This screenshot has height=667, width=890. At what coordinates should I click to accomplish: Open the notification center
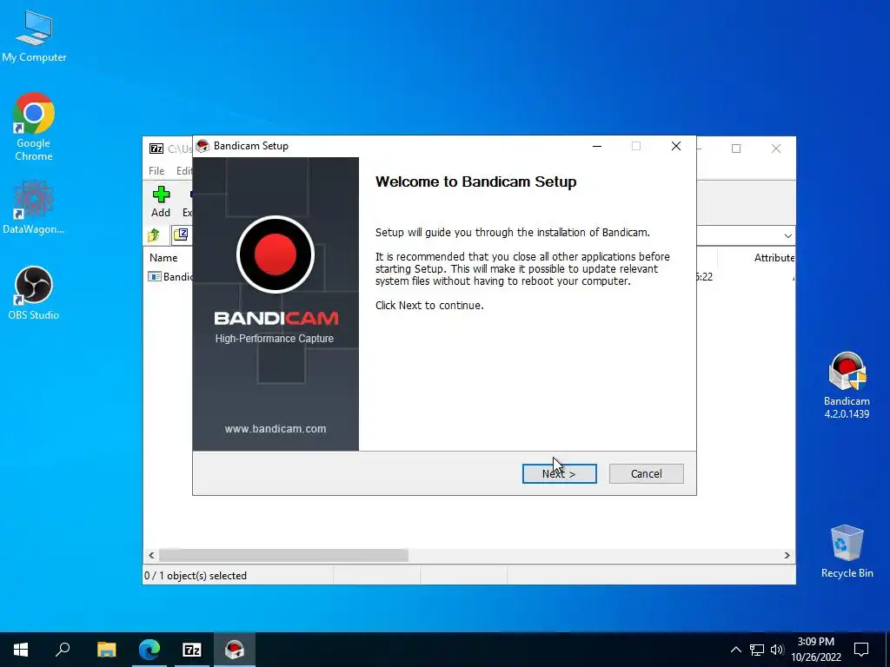[861, 650]
